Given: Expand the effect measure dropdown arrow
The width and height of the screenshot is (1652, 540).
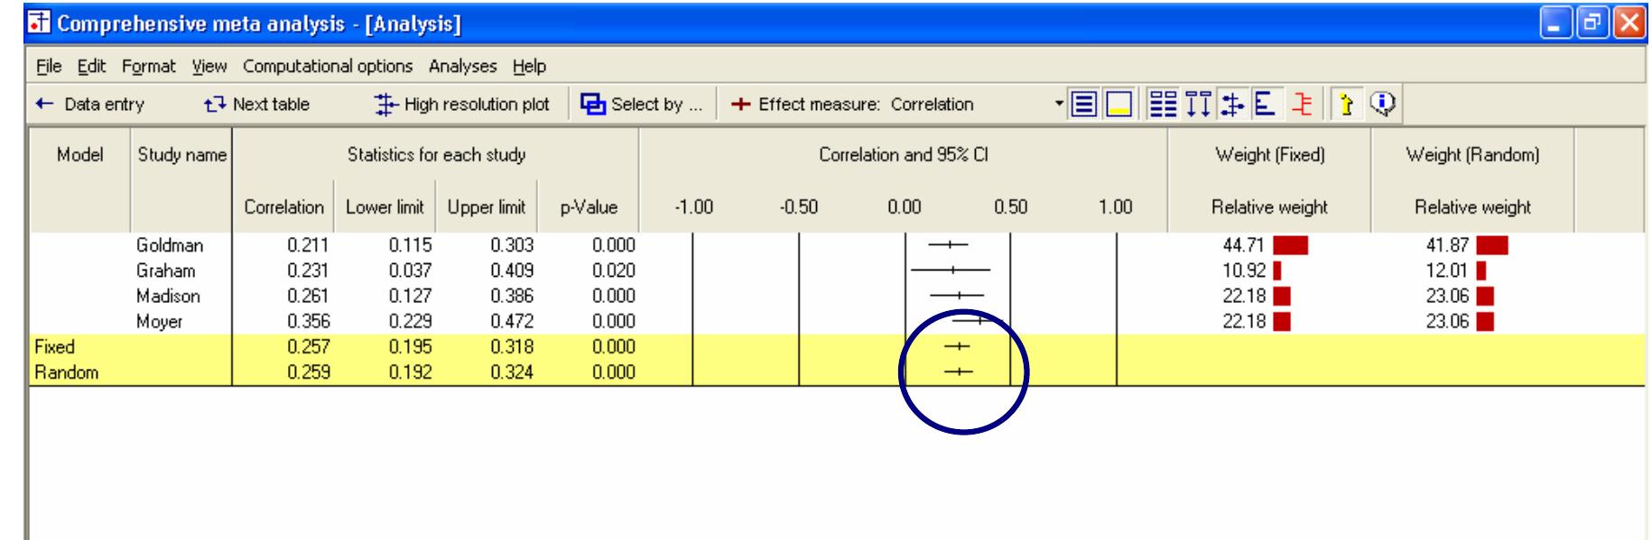Looking at the screenshot, I should [x=1060, y=104].
